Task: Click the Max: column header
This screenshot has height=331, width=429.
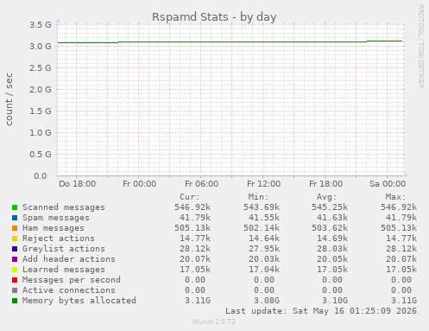Action: (395, 197)
